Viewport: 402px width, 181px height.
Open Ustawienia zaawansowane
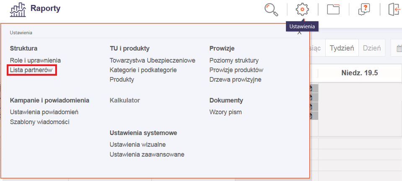(147, 154)
